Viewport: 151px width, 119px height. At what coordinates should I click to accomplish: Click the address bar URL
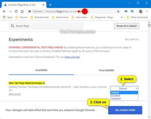coord(61,11)
